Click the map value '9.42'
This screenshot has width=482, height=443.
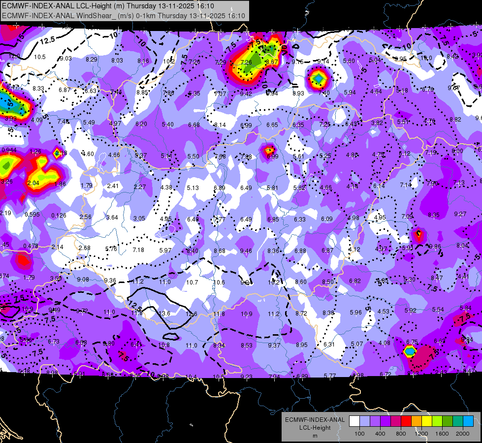246,94
